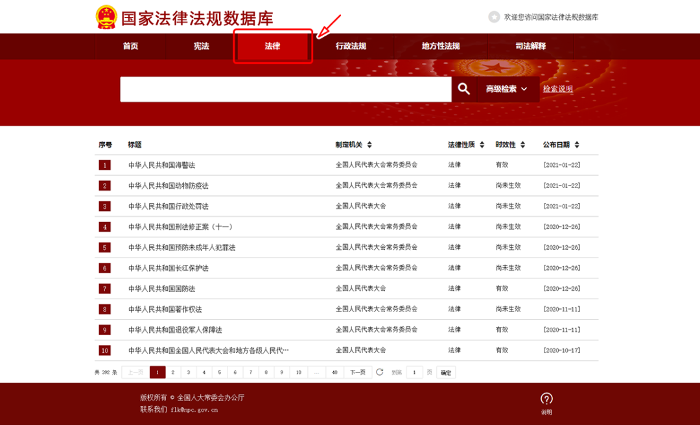Click the 国家法律法规数据库 site title
700x425 pixels.
point(197,18)
